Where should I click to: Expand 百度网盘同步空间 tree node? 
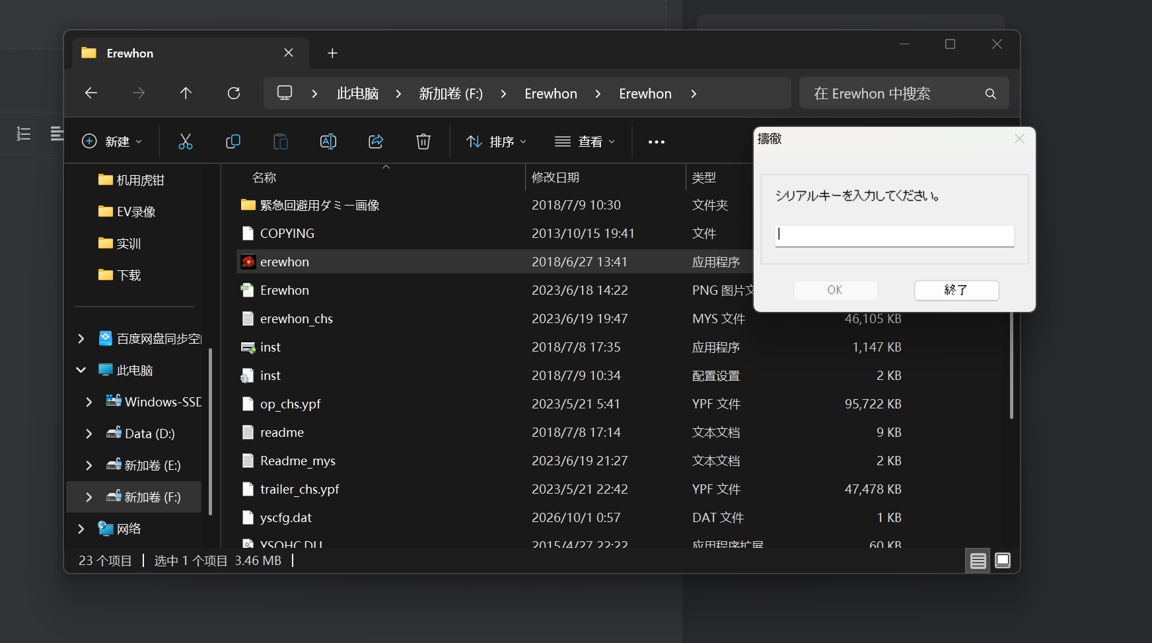(x=81, y=338)
